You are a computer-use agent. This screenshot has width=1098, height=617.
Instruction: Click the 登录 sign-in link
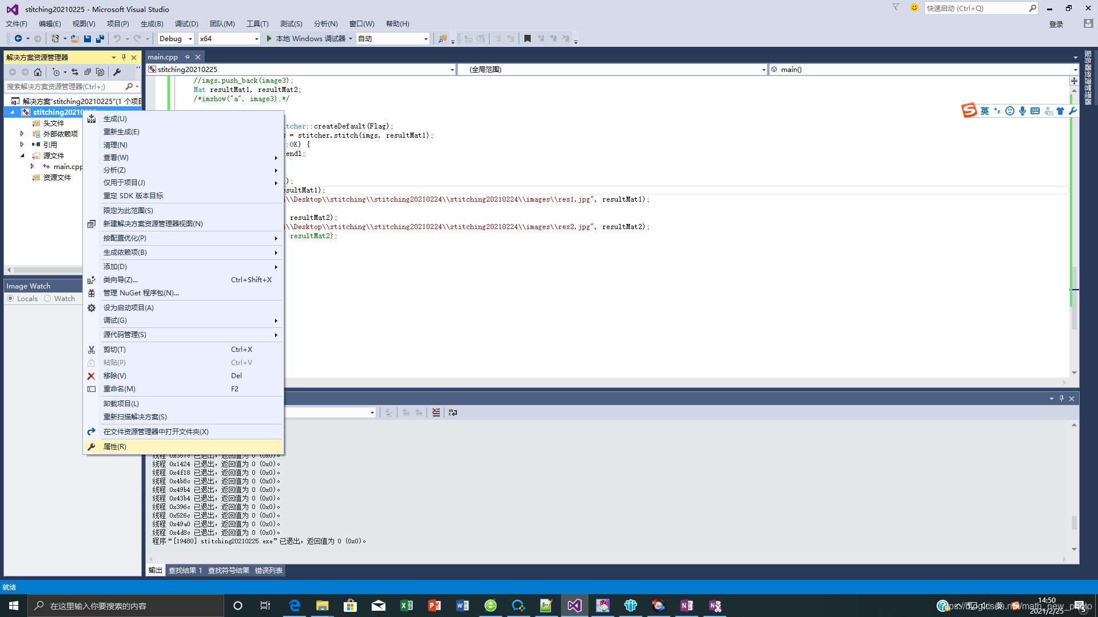click(x=1056, y=24)
